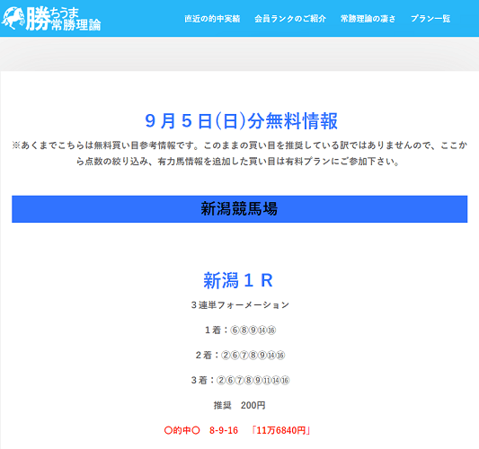This screenshot has height=449, width=479.
Task: Click the 11万6840円 payout text
Action: (281, 430)
